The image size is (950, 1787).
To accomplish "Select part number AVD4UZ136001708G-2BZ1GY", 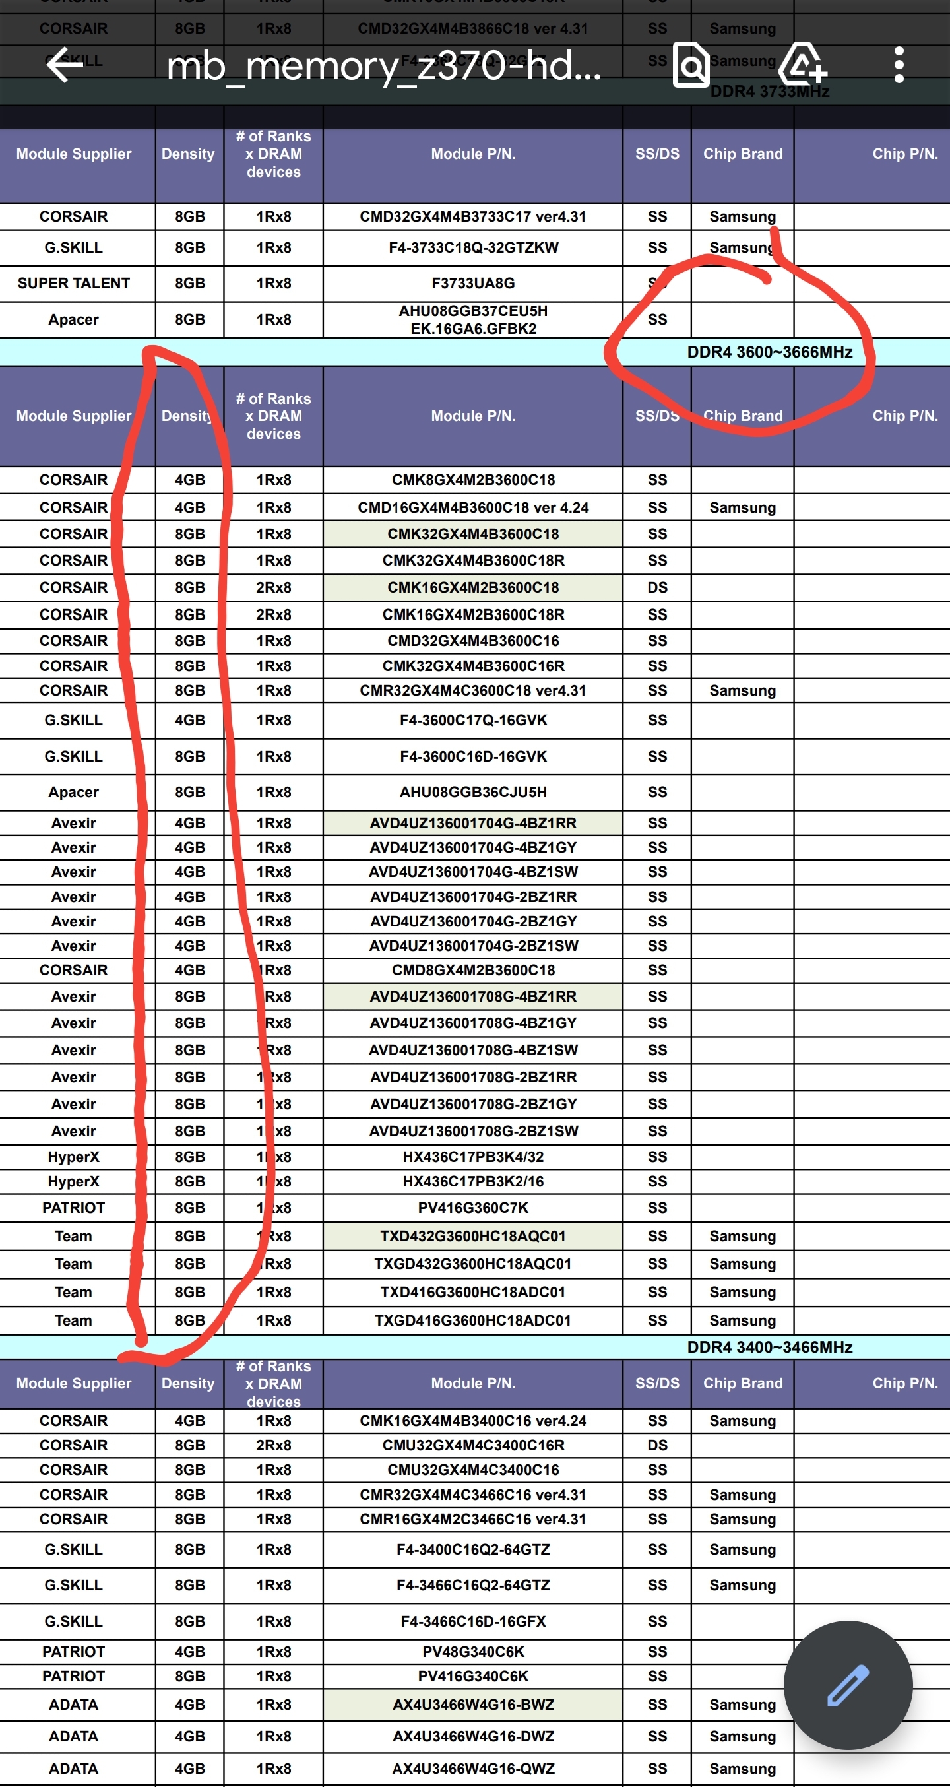I will click(473, 1104).
